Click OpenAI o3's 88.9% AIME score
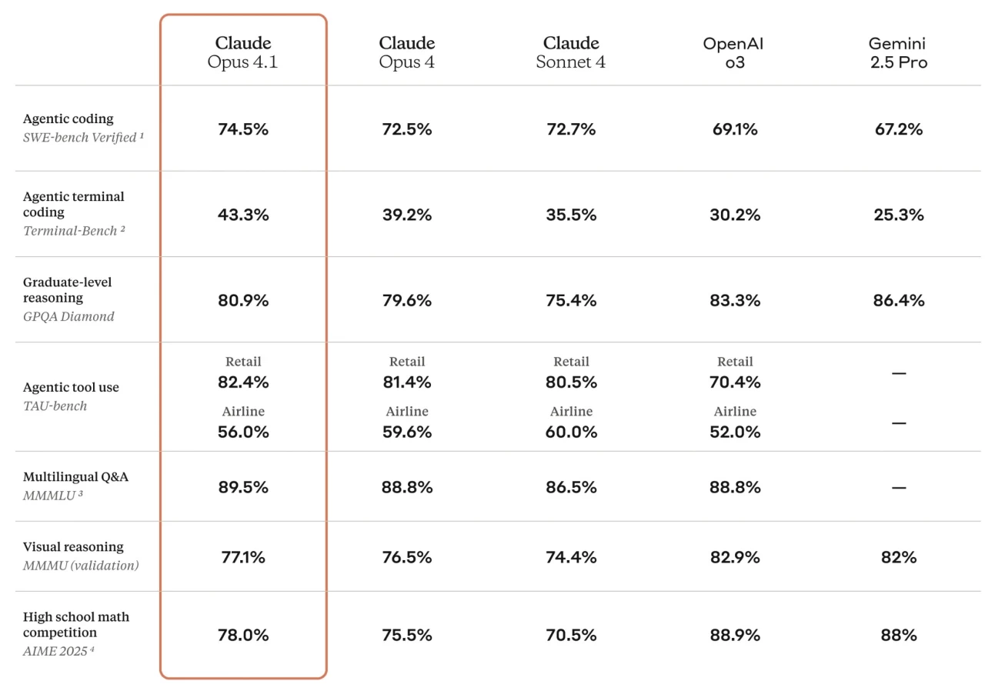 (735, 635)
